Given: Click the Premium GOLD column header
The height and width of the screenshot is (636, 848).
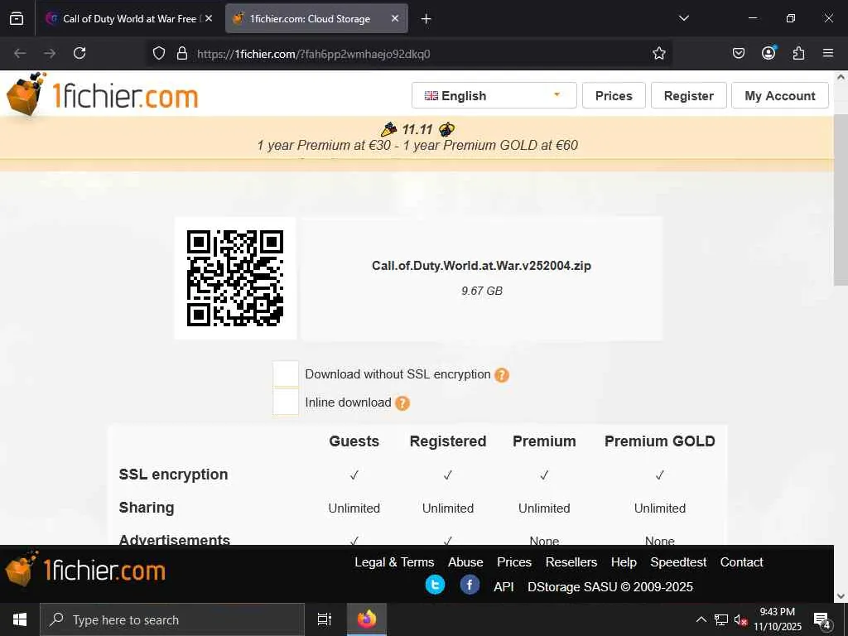Looking at the screenshot, I should tap(660, 441).
